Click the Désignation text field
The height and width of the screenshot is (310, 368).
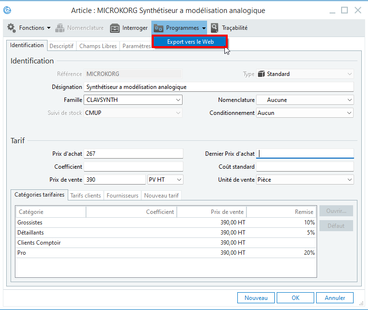219,87
